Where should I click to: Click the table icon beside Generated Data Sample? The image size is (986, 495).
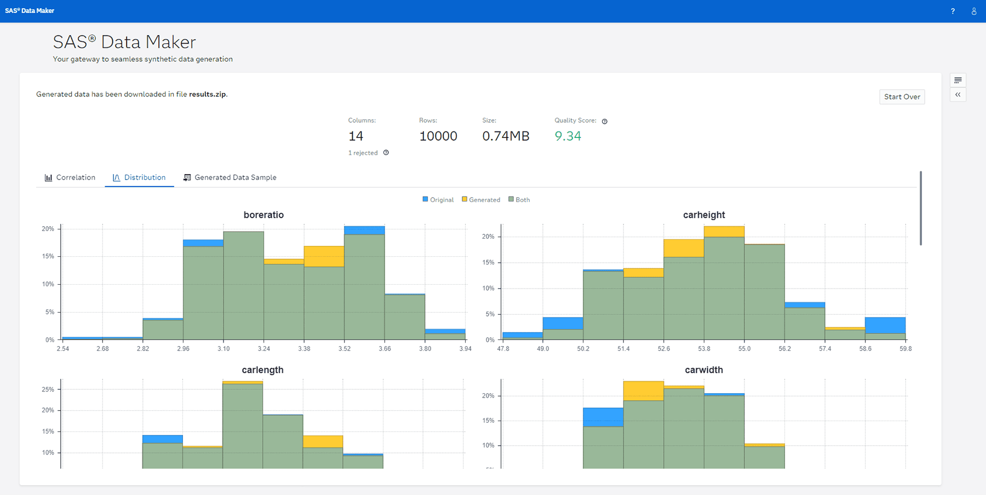pyautogui.click(x=187, y=177)
